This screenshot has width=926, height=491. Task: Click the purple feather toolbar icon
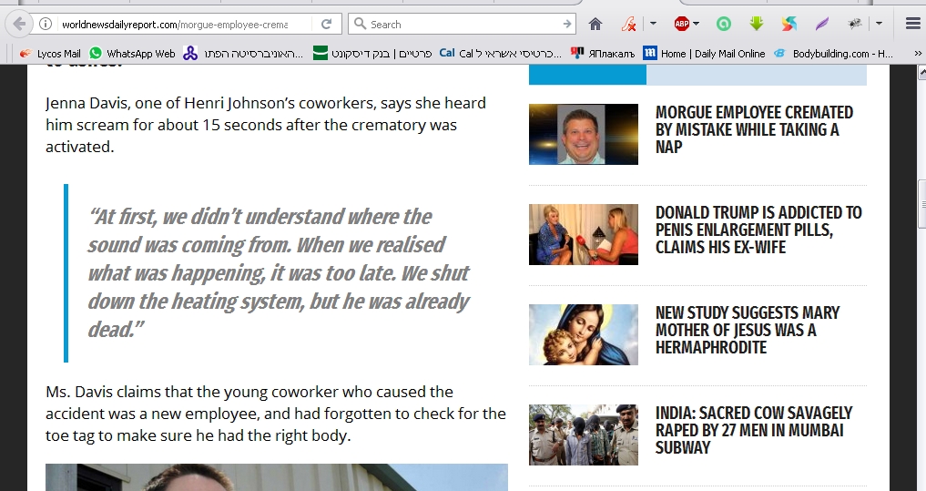(822, 25)
